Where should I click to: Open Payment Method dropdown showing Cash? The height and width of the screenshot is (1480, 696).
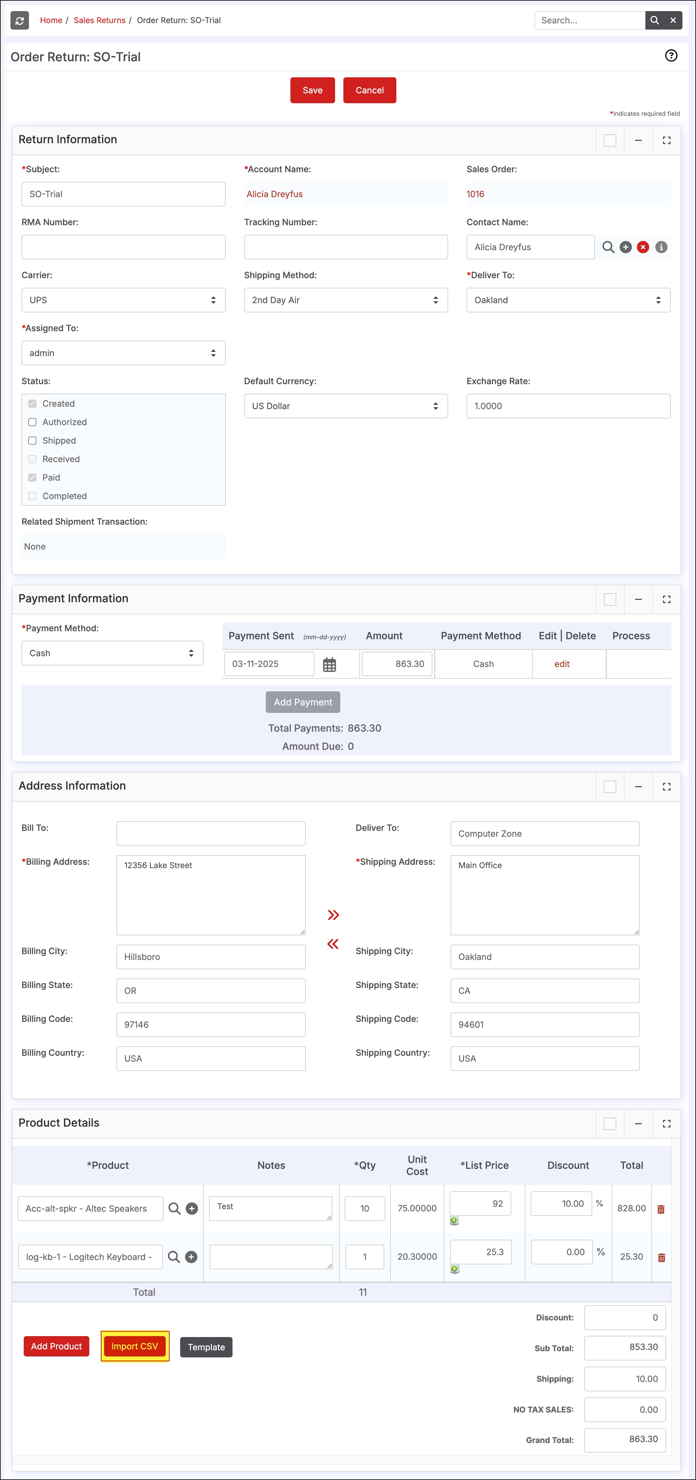[x=112, y=653]
